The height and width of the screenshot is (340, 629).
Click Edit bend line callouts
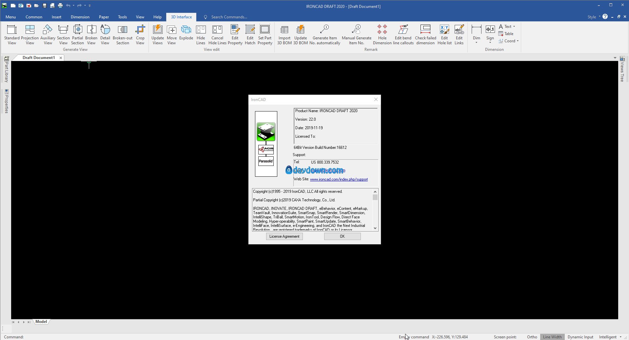tap(403, 34)
